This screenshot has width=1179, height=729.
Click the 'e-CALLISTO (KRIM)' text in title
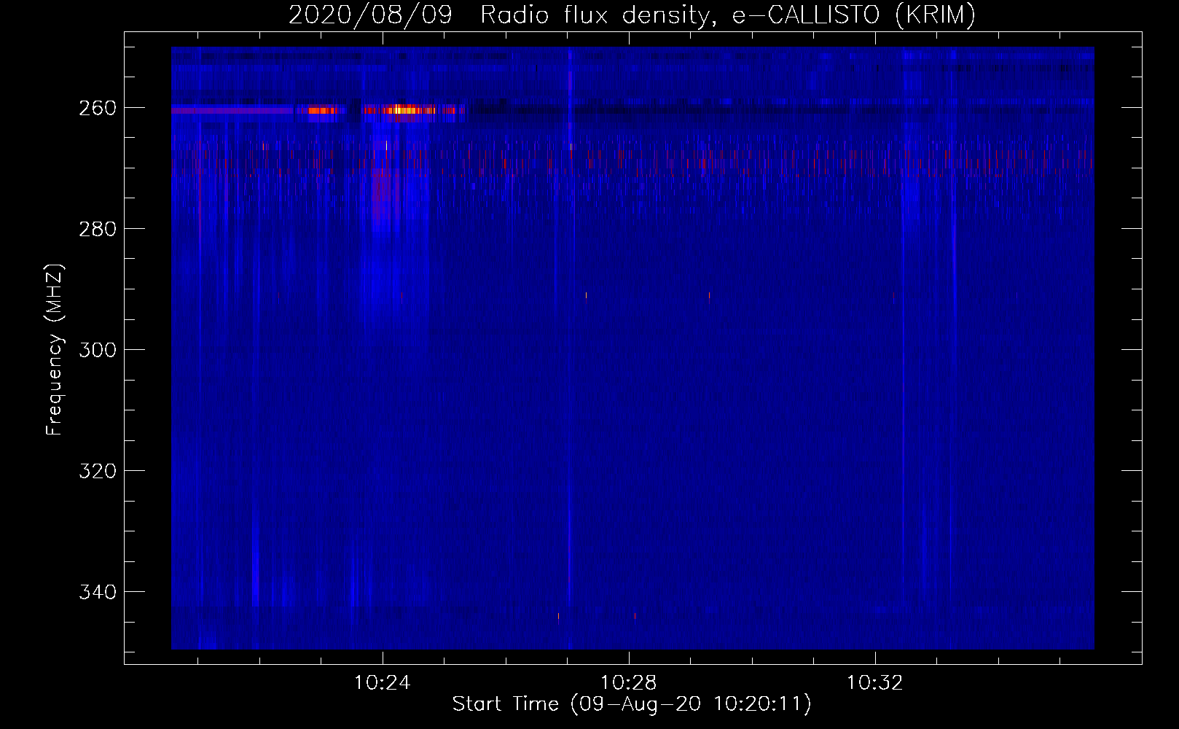tap(854, 15)
